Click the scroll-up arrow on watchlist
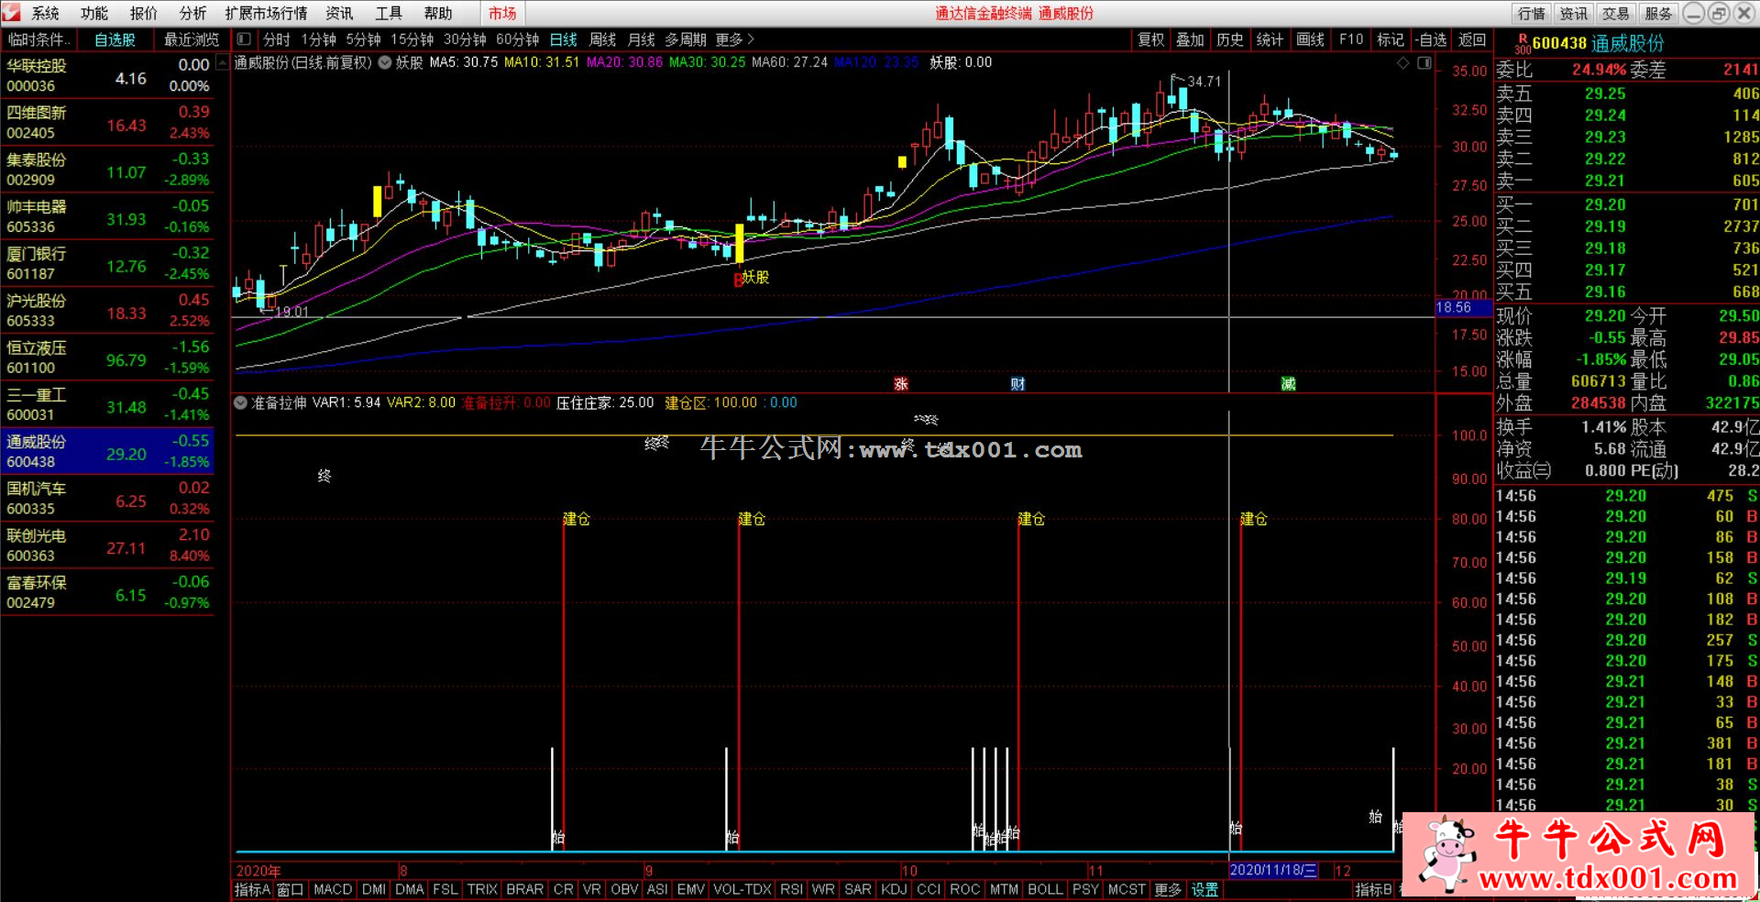 tap(222, 63)
